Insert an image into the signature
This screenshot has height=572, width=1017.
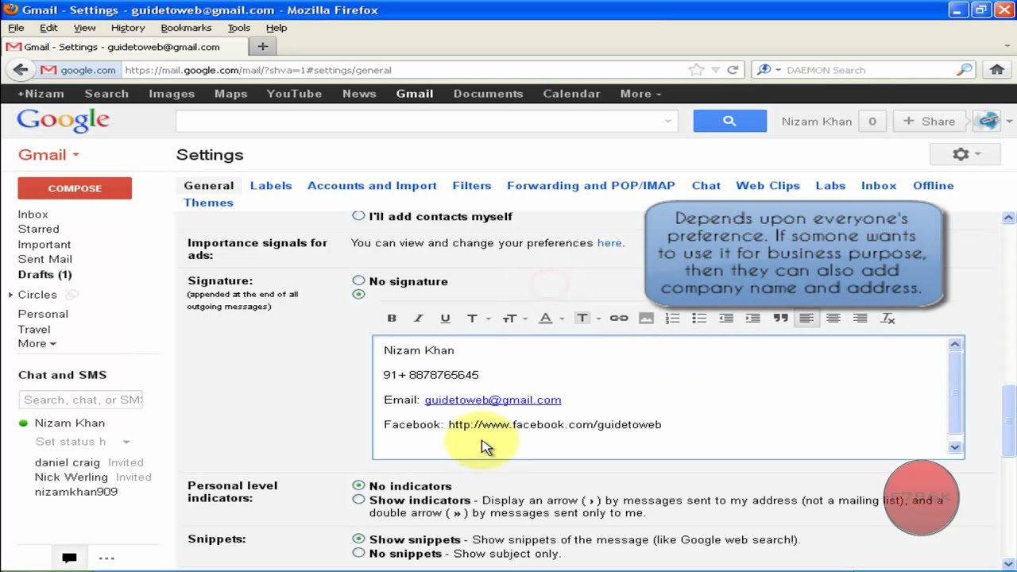pyautogui.click(x=646, y=318)
